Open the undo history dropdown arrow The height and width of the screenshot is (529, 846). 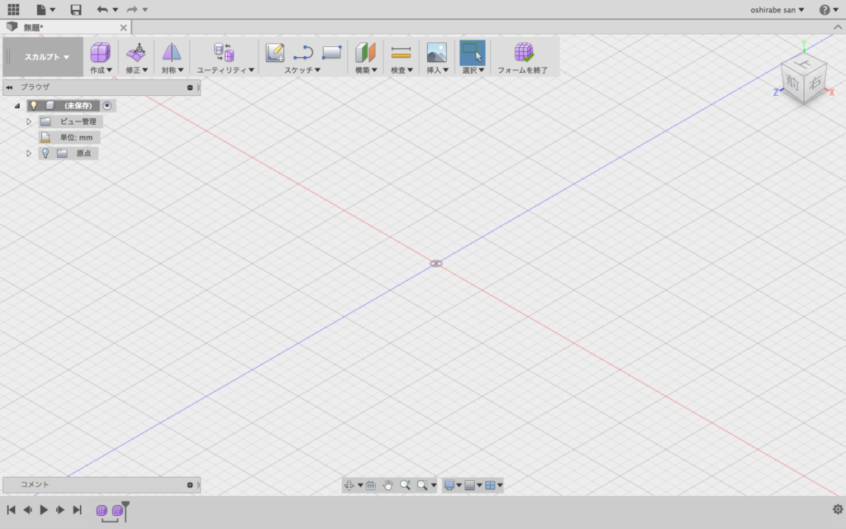click(x=116, y=10)
